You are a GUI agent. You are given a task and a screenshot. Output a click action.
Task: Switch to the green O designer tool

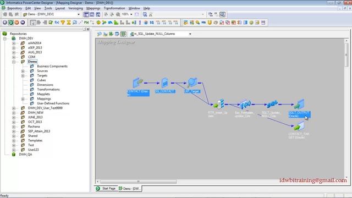[11, 23]
